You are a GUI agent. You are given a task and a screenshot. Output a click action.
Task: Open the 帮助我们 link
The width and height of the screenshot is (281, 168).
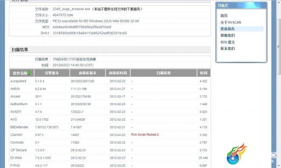(227, 36)
